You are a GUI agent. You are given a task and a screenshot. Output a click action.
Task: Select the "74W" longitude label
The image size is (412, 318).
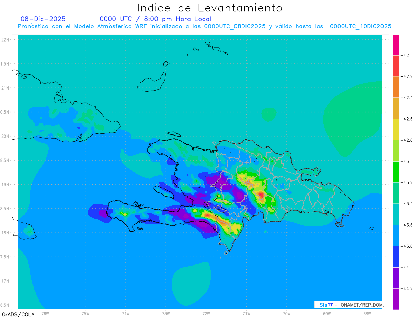[x=126, y=314]
